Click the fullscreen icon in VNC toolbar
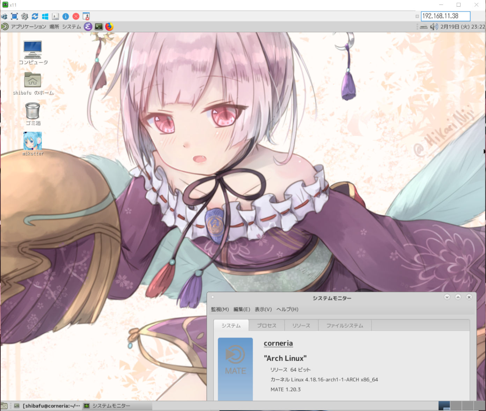 pos(14,16)
